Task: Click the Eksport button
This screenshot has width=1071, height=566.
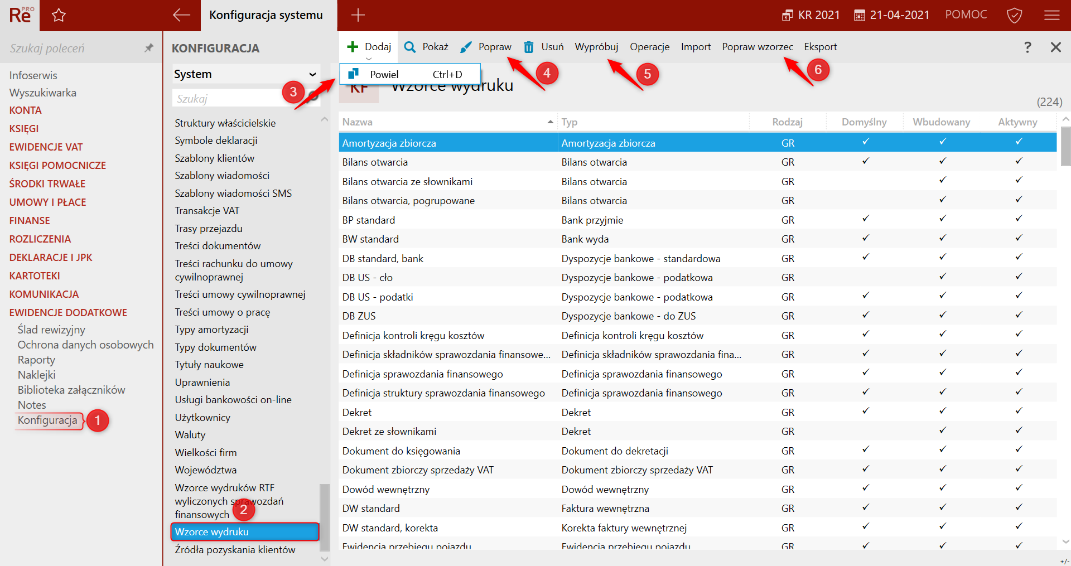Action: [820, 47]
